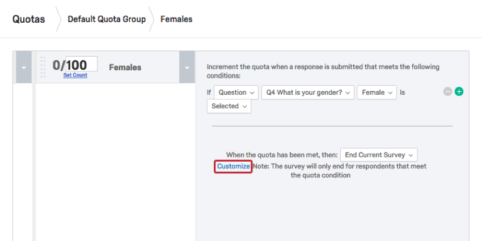482x241 pixels.
Task: Click the Customize link
Action: [233, 166]
